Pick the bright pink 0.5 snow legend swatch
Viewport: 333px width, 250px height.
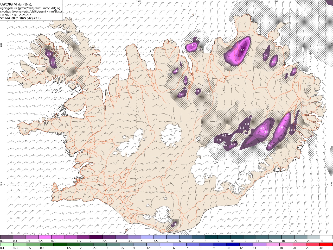pyautogui.click(x=45, y=237)
